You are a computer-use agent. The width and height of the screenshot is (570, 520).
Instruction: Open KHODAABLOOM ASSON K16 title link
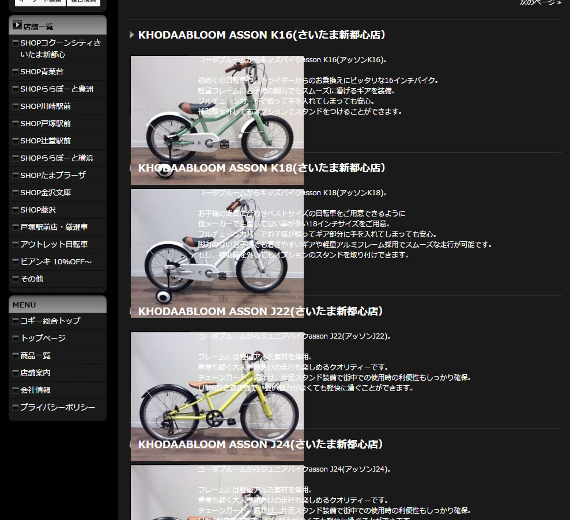262,35
